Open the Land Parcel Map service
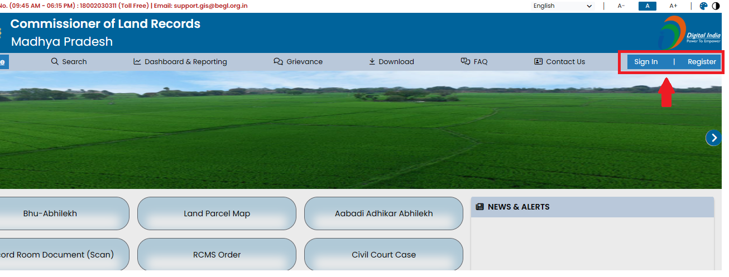729x277 pixels. tap(217, 213)
